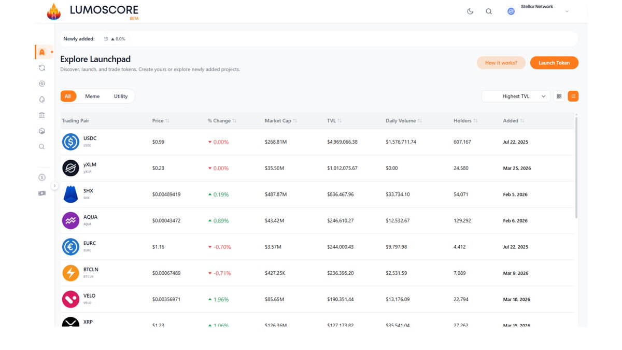Click VELO daily volume $13,176.09
The height and width of the screenshot is (350, 622).
click(x=398, y=299)
